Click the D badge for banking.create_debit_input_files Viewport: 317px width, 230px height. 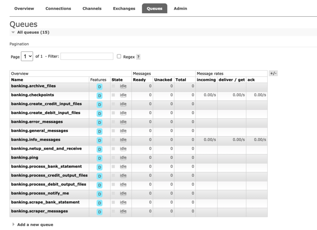tap(100, 114)
